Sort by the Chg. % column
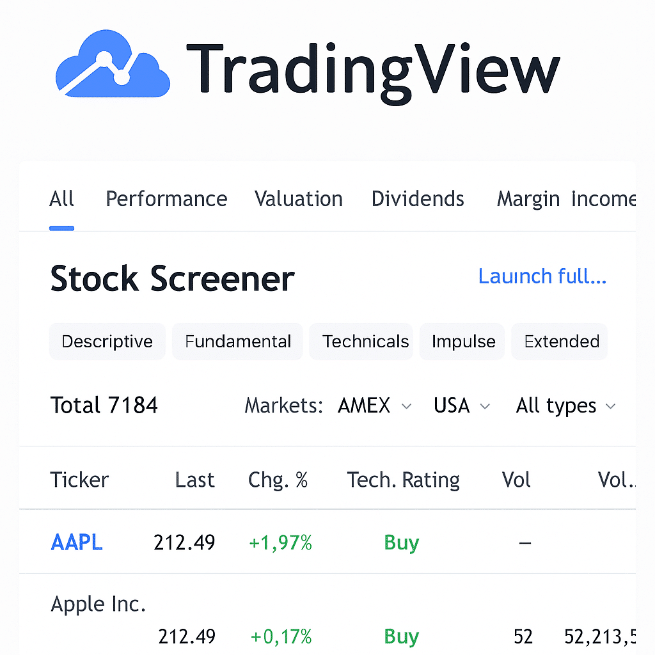This screenshot has width=655, height=655. (279, 480)
